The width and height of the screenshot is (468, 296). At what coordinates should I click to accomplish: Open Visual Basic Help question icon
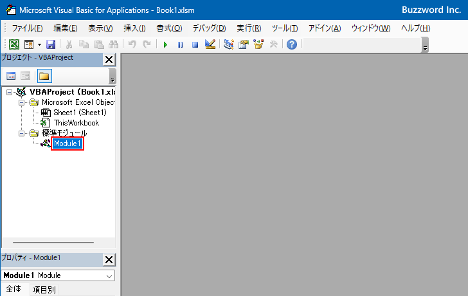tap(292, 44)
